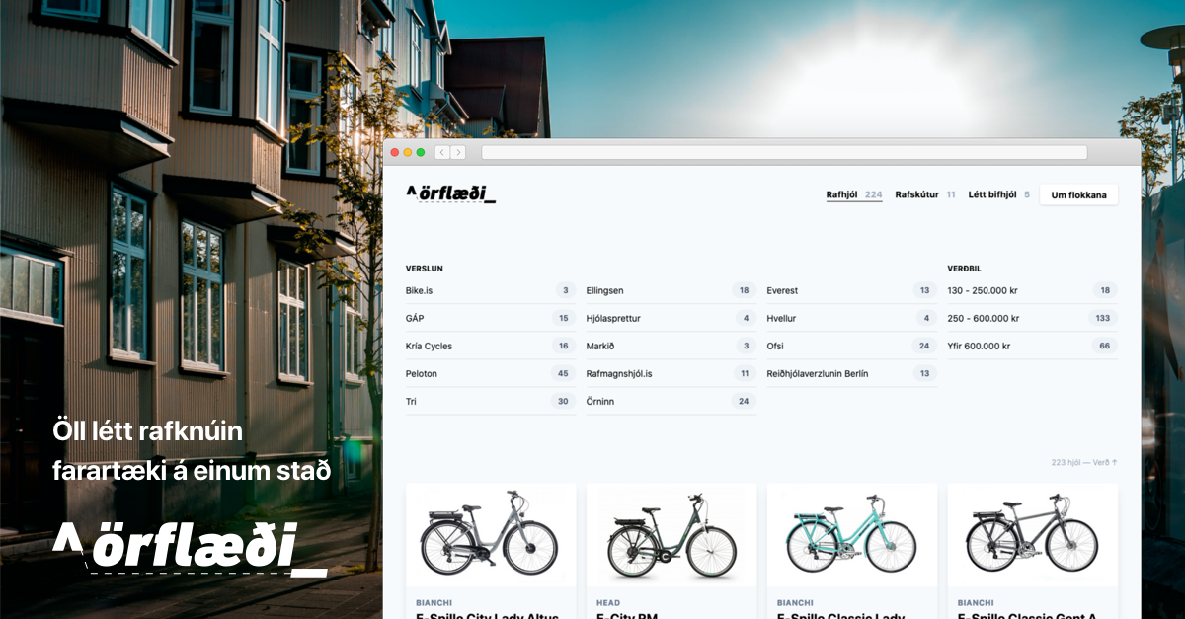Screen dimensions: 1185x619
Task: Switch to the Rafskútur category tab
Action: pyautogui.click(x=916, y=194)
